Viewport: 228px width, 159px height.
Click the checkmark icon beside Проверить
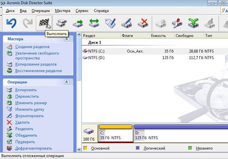point(9,142)
